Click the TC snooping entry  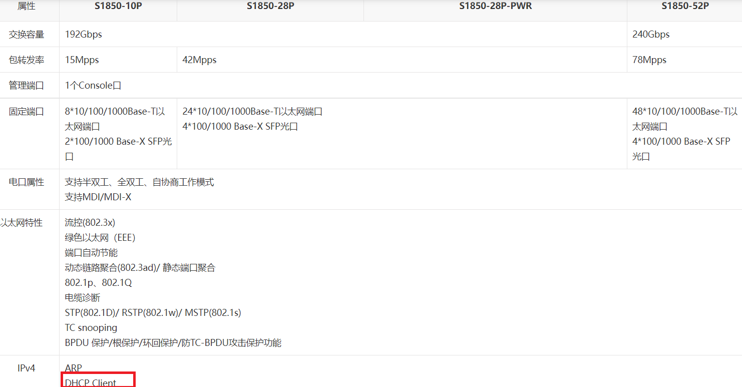pos(91,328)
